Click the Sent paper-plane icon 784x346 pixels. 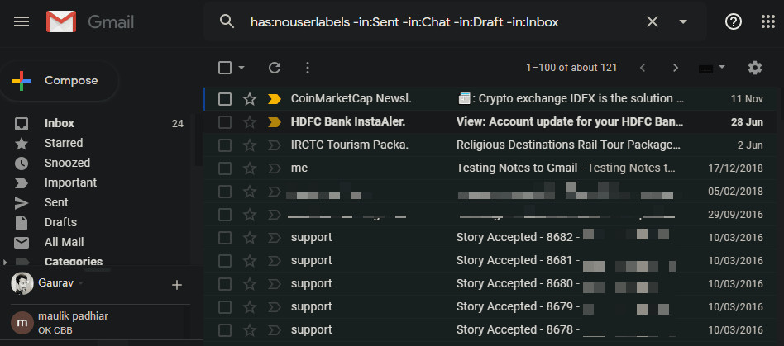coord(22,202)
